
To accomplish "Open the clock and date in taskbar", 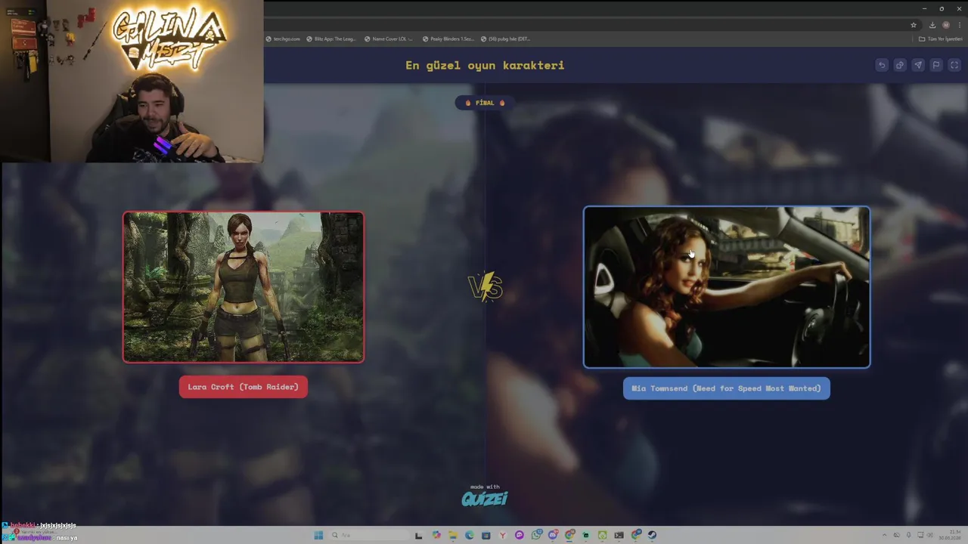I will pos(950,535).
